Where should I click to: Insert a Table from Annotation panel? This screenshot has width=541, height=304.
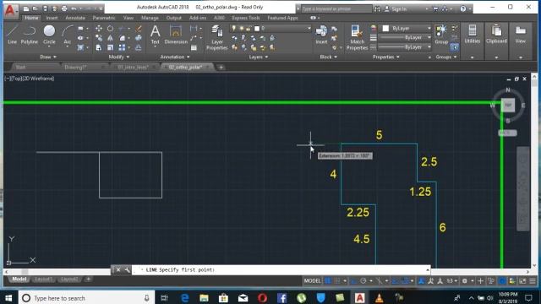pos(194,47)
